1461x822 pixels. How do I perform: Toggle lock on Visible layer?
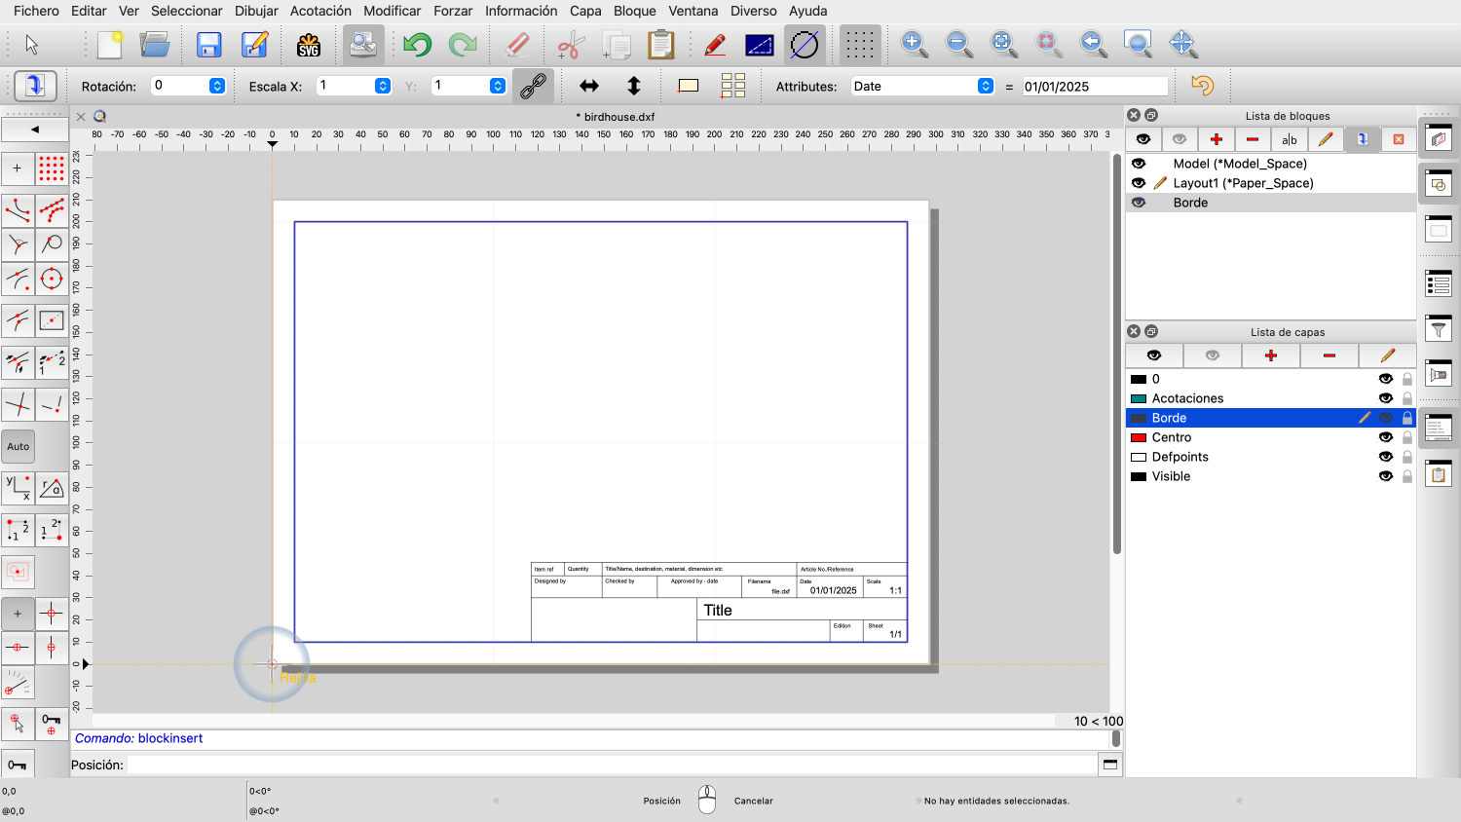(1406, 476)
